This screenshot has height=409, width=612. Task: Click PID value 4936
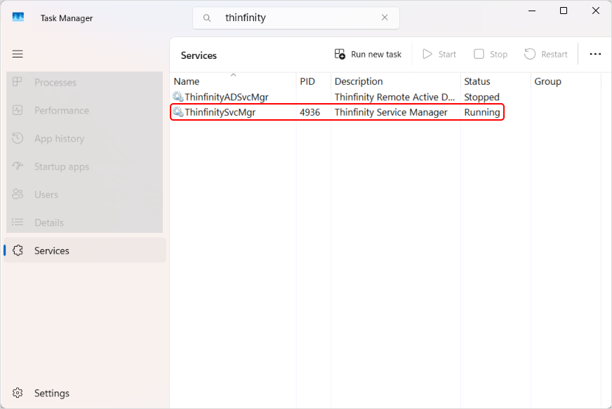tap(310, 112)
